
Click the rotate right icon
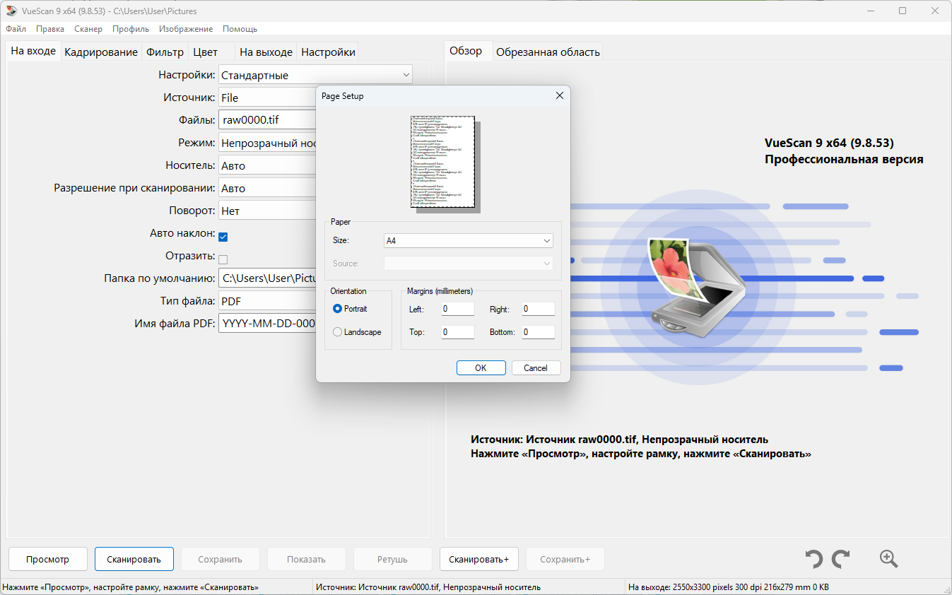click(840, 559)
